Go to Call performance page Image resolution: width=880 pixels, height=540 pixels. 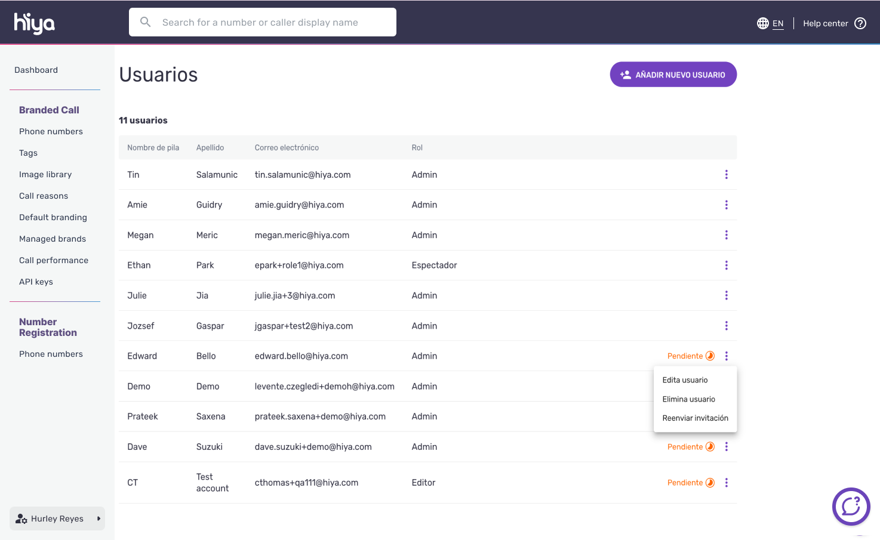[54, 260]
